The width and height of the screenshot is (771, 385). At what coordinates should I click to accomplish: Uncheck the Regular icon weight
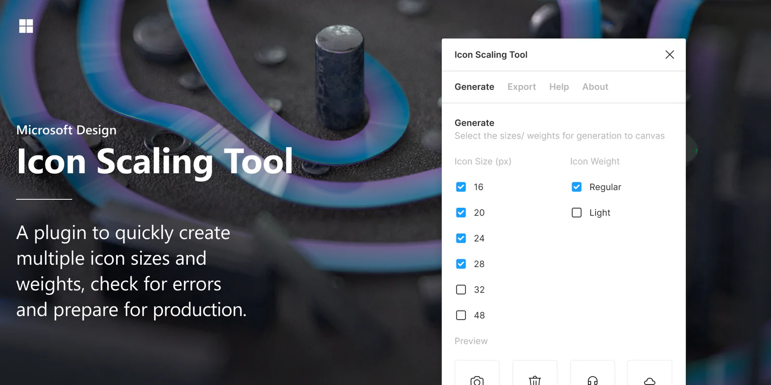click(577, 187)
